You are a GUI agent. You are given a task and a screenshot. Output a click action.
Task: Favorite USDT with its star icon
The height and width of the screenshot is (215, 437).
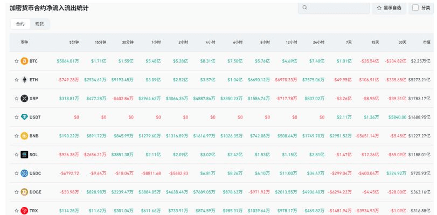(x=17, y=117)
